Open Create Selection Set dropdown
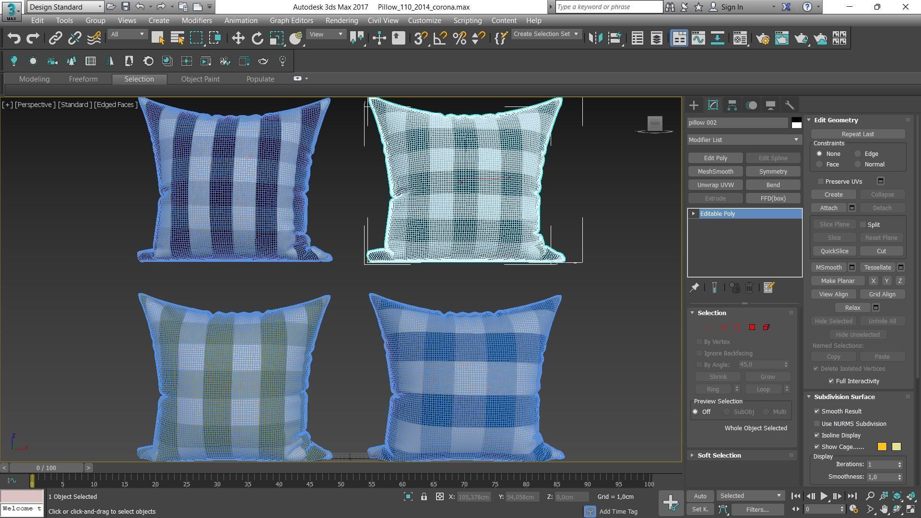The width and height of the screenshot is (921, 518). pos(546,34)
